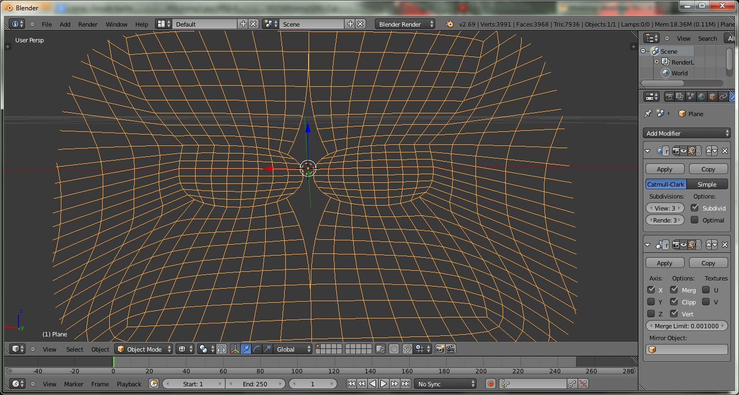Viewport: 739px width, 395px height.
Task: Click the outliner Search button
Action: (x=707, y=39)
